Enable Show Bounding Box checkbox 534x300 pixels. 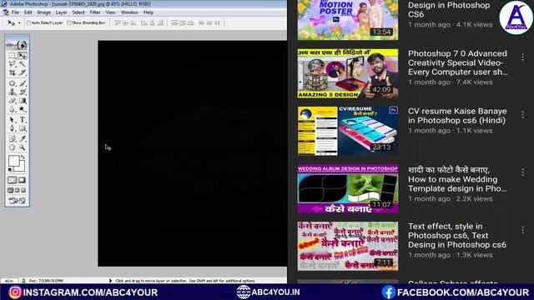click(x=69, y=22)
